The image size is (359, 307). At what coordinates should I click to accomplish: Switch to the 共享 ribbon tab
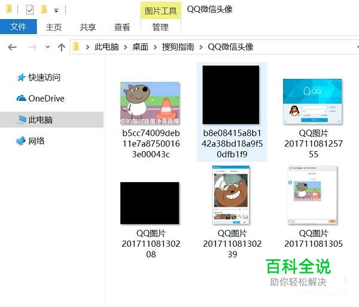click(x=88, y=27)
